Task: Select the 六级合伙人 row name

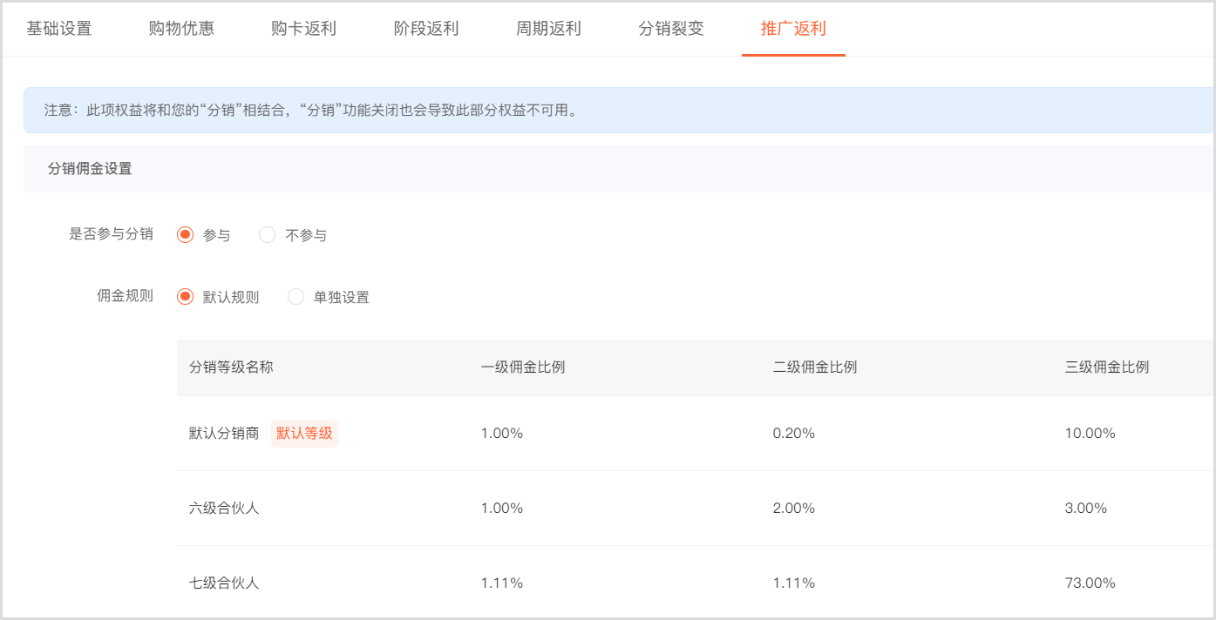Action: 224,509
